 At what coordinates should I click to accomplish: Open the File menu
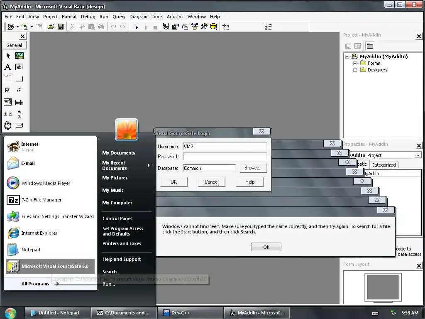coord(8,17)
